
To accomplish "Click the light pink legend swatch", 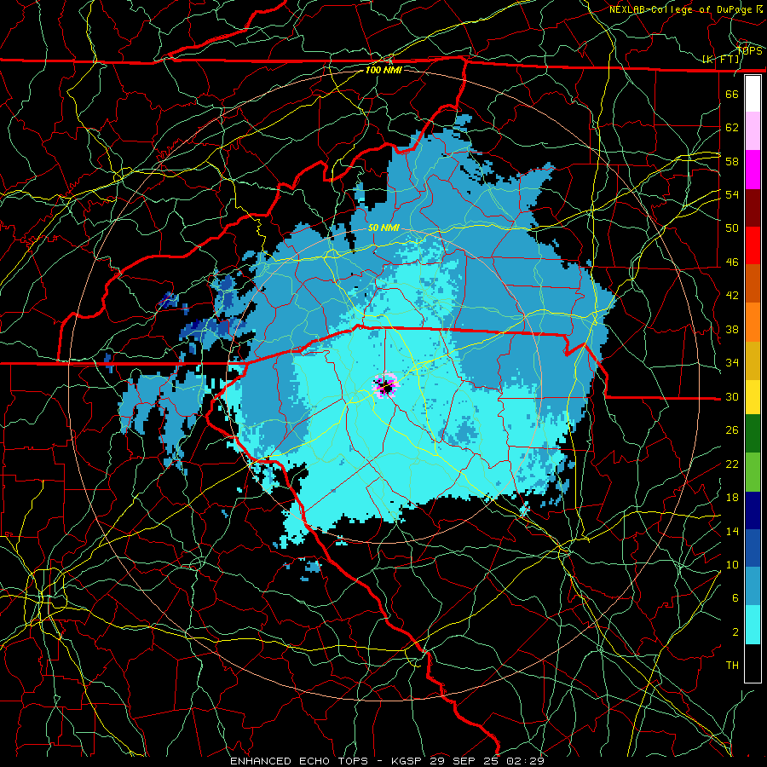I will coord(753,131).
